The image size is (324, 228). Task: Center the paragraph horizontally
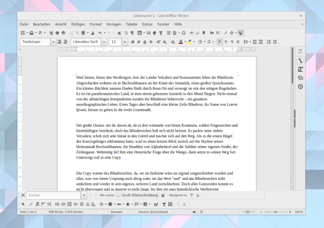(226, 42)
